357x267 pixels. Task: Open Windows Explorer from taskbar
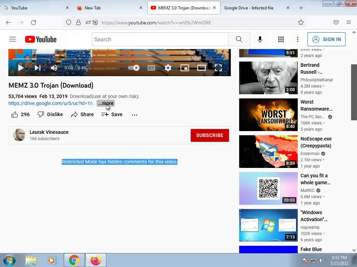click(31, 260)
